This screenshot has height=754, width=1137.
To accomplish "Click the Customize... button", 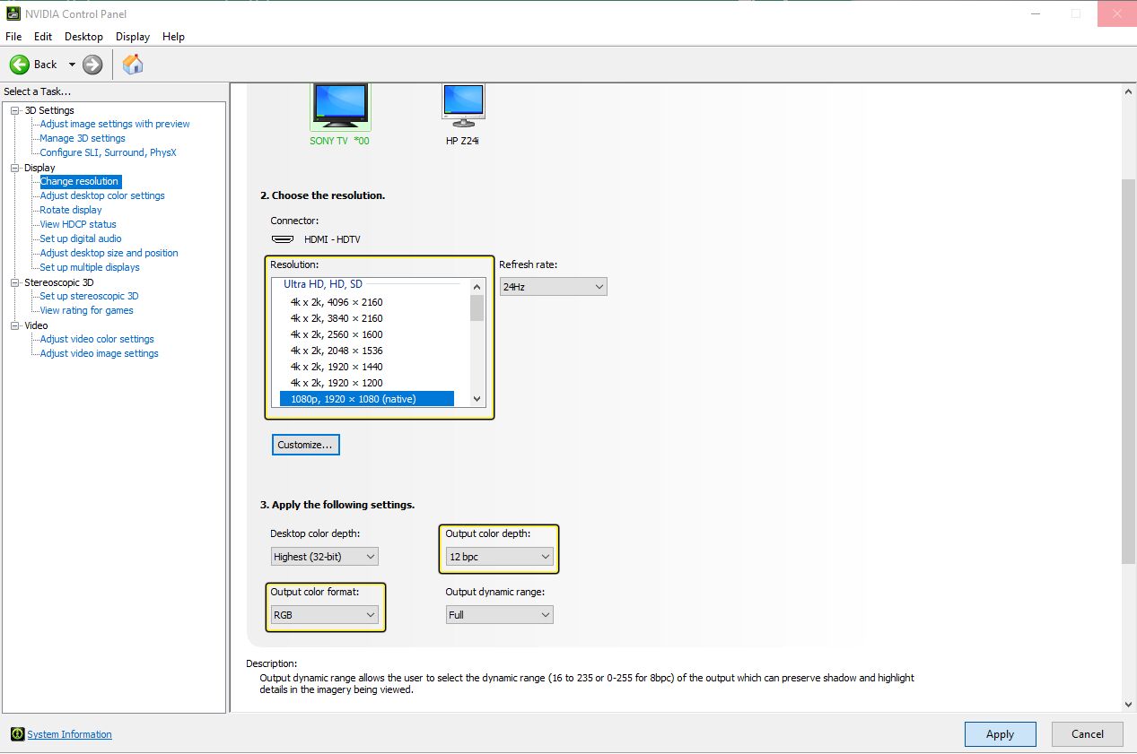I will (x=305, y=445).
